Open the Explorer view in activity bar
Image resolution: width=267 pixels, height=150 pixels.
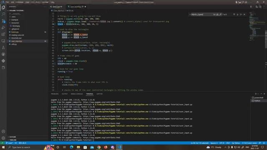[x=3, y=7]
